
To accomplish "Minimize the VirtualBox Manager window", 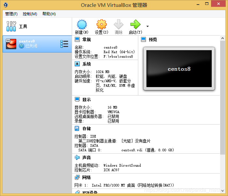I will click(x=198, y=4).
